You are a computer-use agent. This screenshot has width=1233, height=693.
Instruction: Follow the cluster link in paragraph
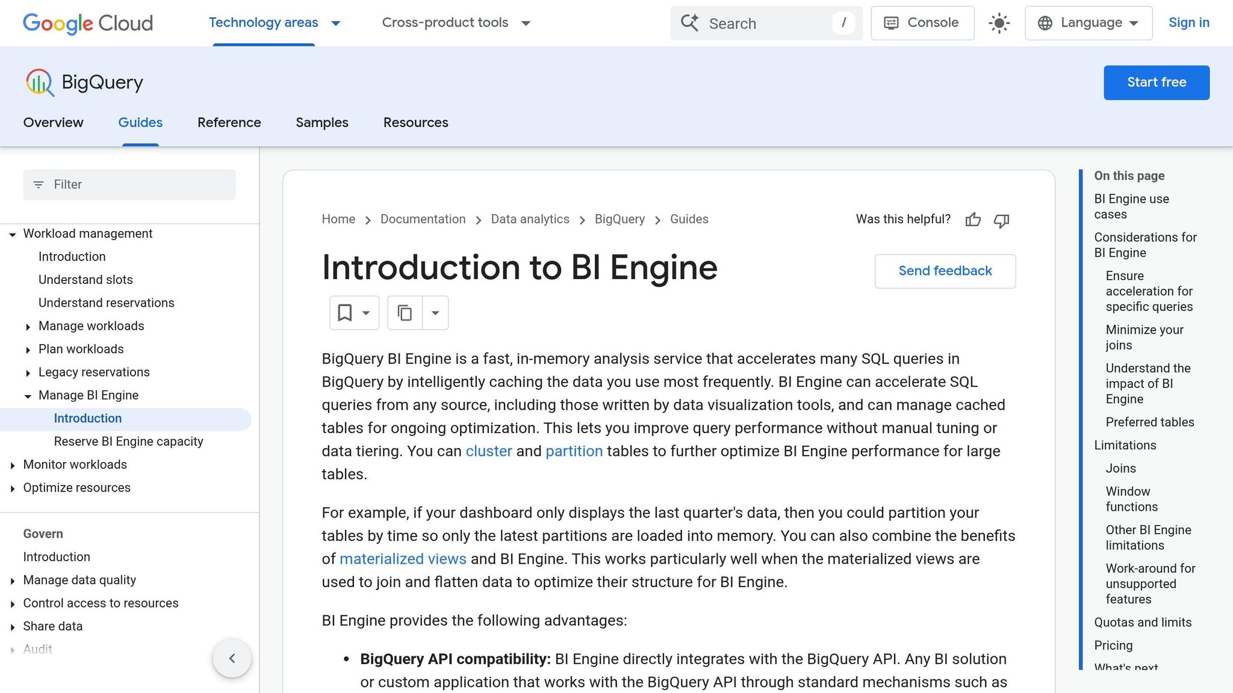coord(489,451)
